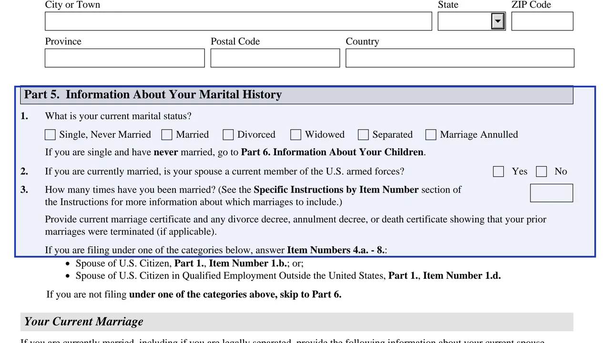
Task: Click the 'skip to Part 6' instruction text
Action: point(194,294)
